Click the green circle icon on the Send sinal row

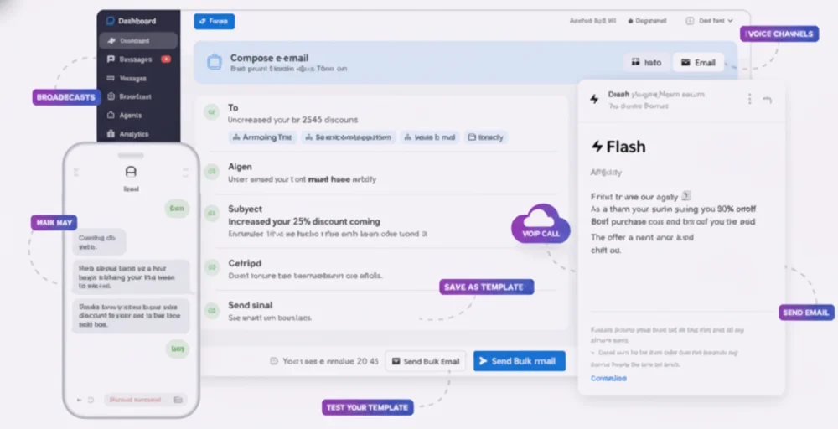pos(212,310)
